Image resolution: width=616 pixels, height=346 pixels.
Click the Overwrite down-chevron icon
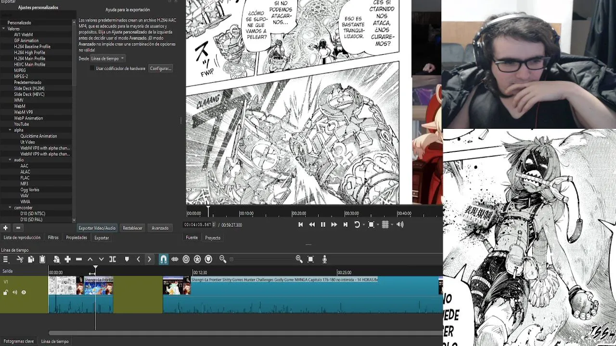(101, 259)
